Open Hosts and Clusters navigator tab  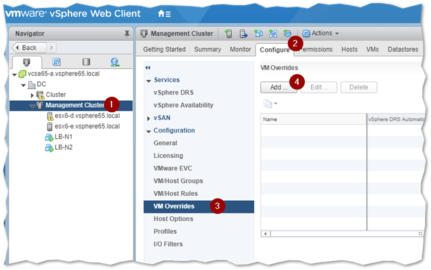click(x=27, y=62)
